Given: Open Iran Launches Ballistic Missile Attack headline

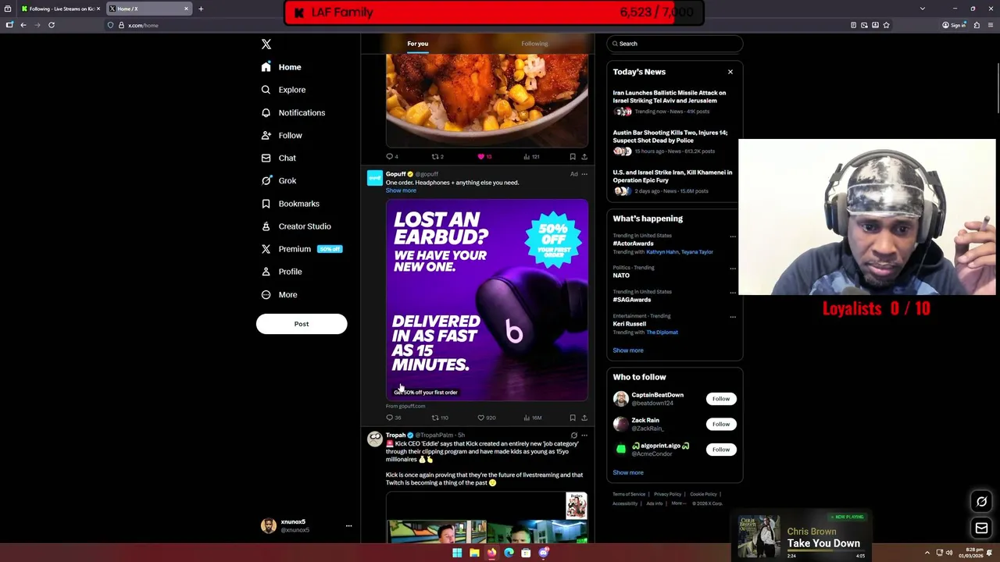Looking at the screenshot, I should tap(670, 97).
